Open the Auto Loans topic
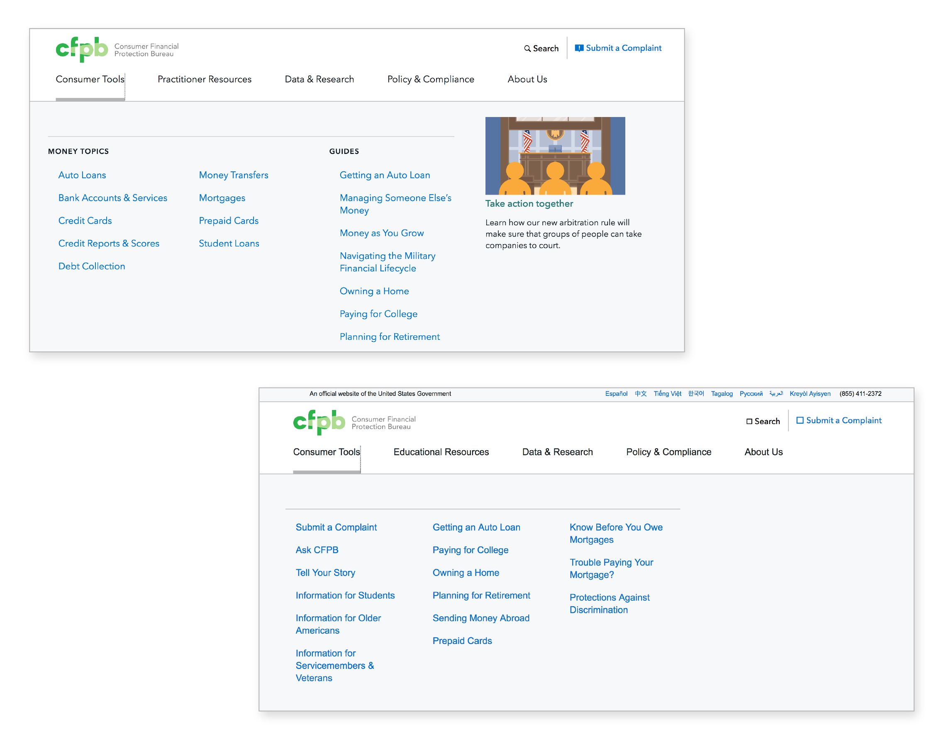 (82, 175)
